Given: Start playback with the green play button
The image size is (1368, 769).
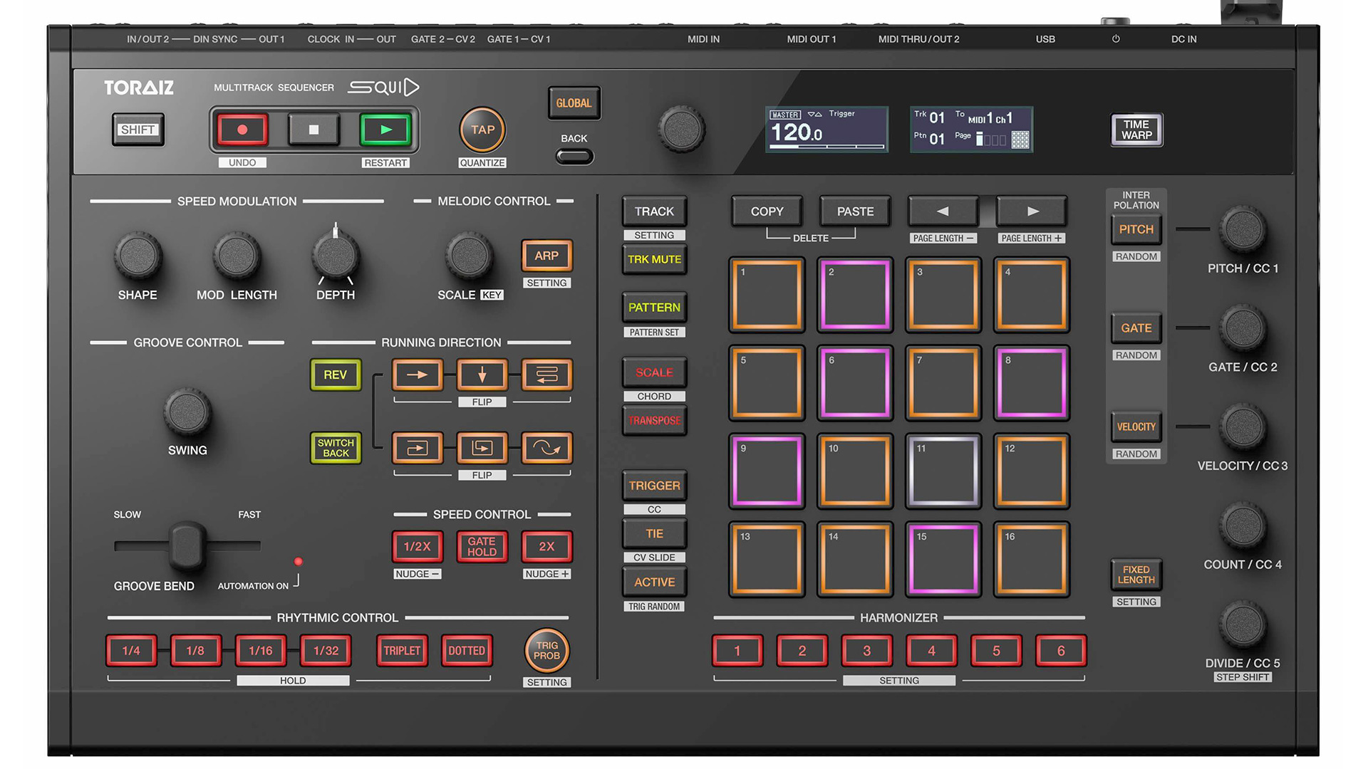Looking at the screenshot, I should click(x=385, y=130).
